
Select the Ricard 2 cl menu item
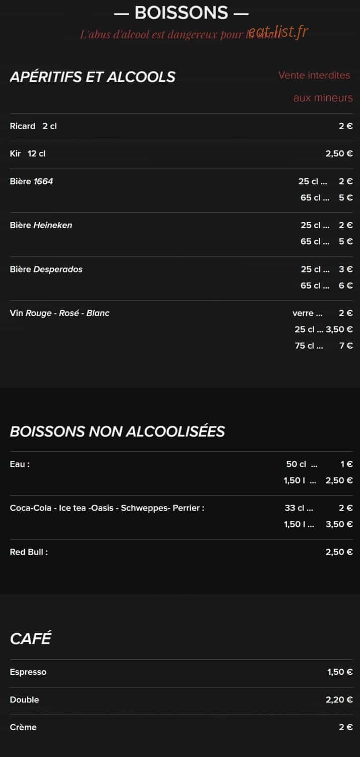33,126
